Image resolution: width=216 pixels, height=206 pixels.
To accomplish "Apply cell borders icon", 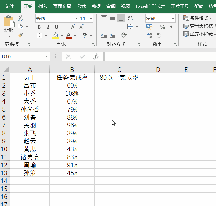I will coord(40,35).
